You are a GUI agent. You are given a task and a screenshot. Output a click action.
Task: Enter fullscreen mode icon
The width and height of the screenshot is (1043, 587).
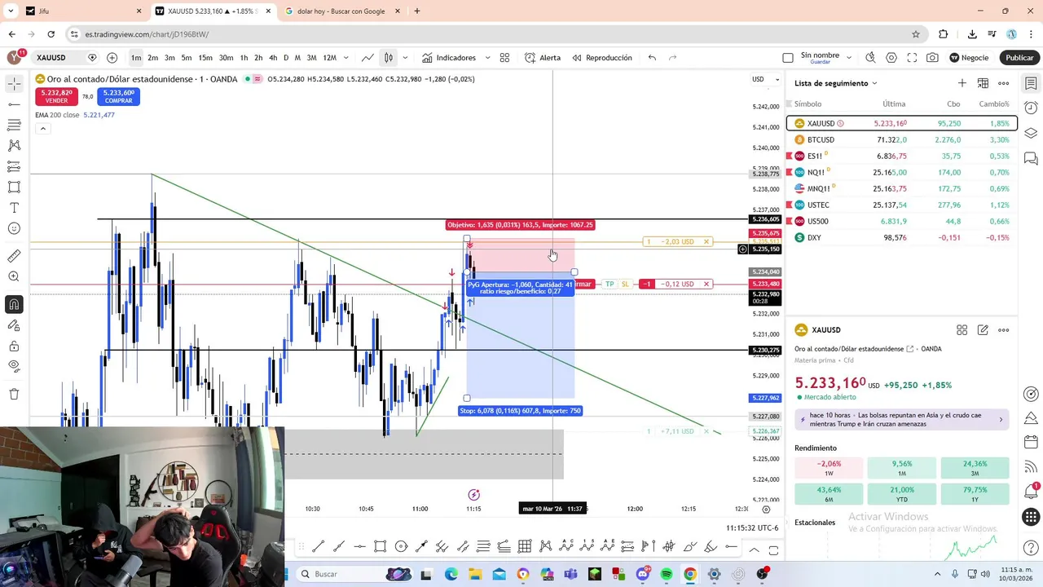(912, 58)
